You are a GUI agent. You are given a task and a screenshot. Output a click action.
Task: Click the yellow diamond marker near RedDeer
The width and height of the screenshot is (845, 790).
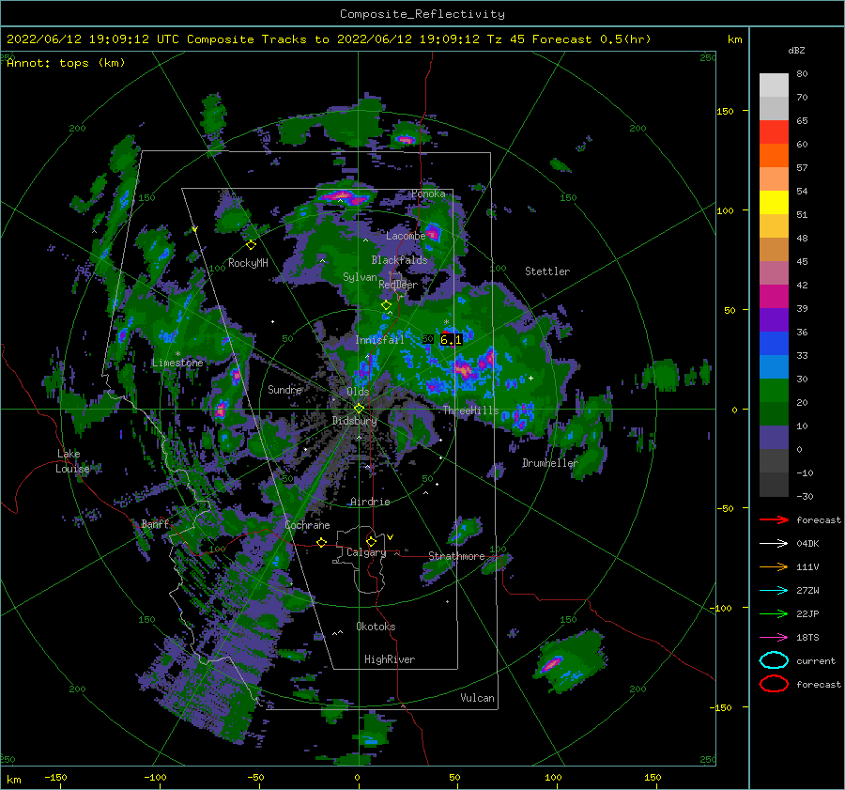(386, 305)
